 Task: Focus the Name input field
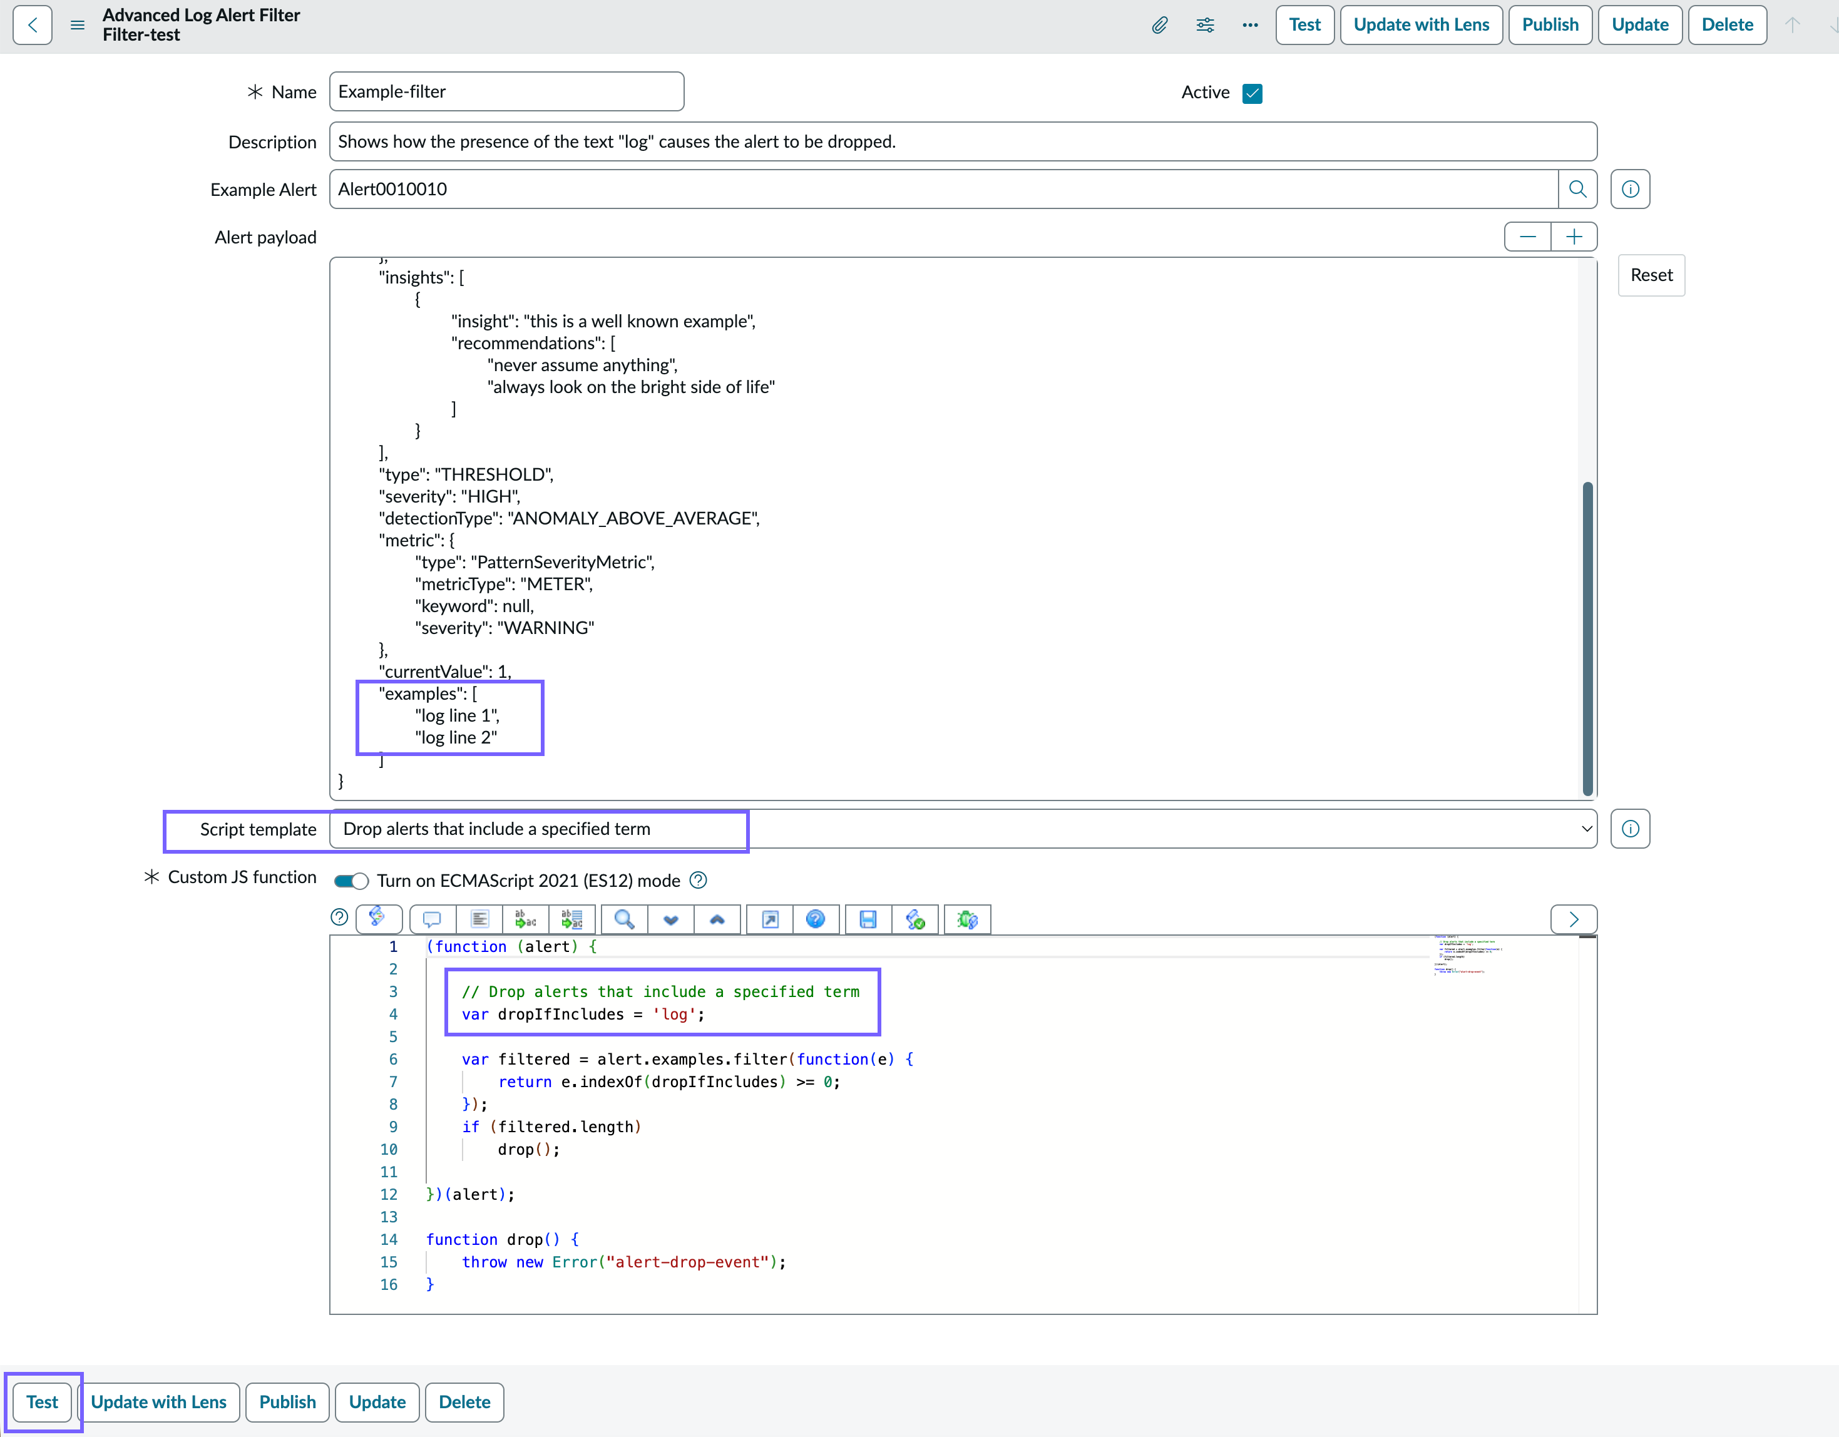tap(506, 92)
